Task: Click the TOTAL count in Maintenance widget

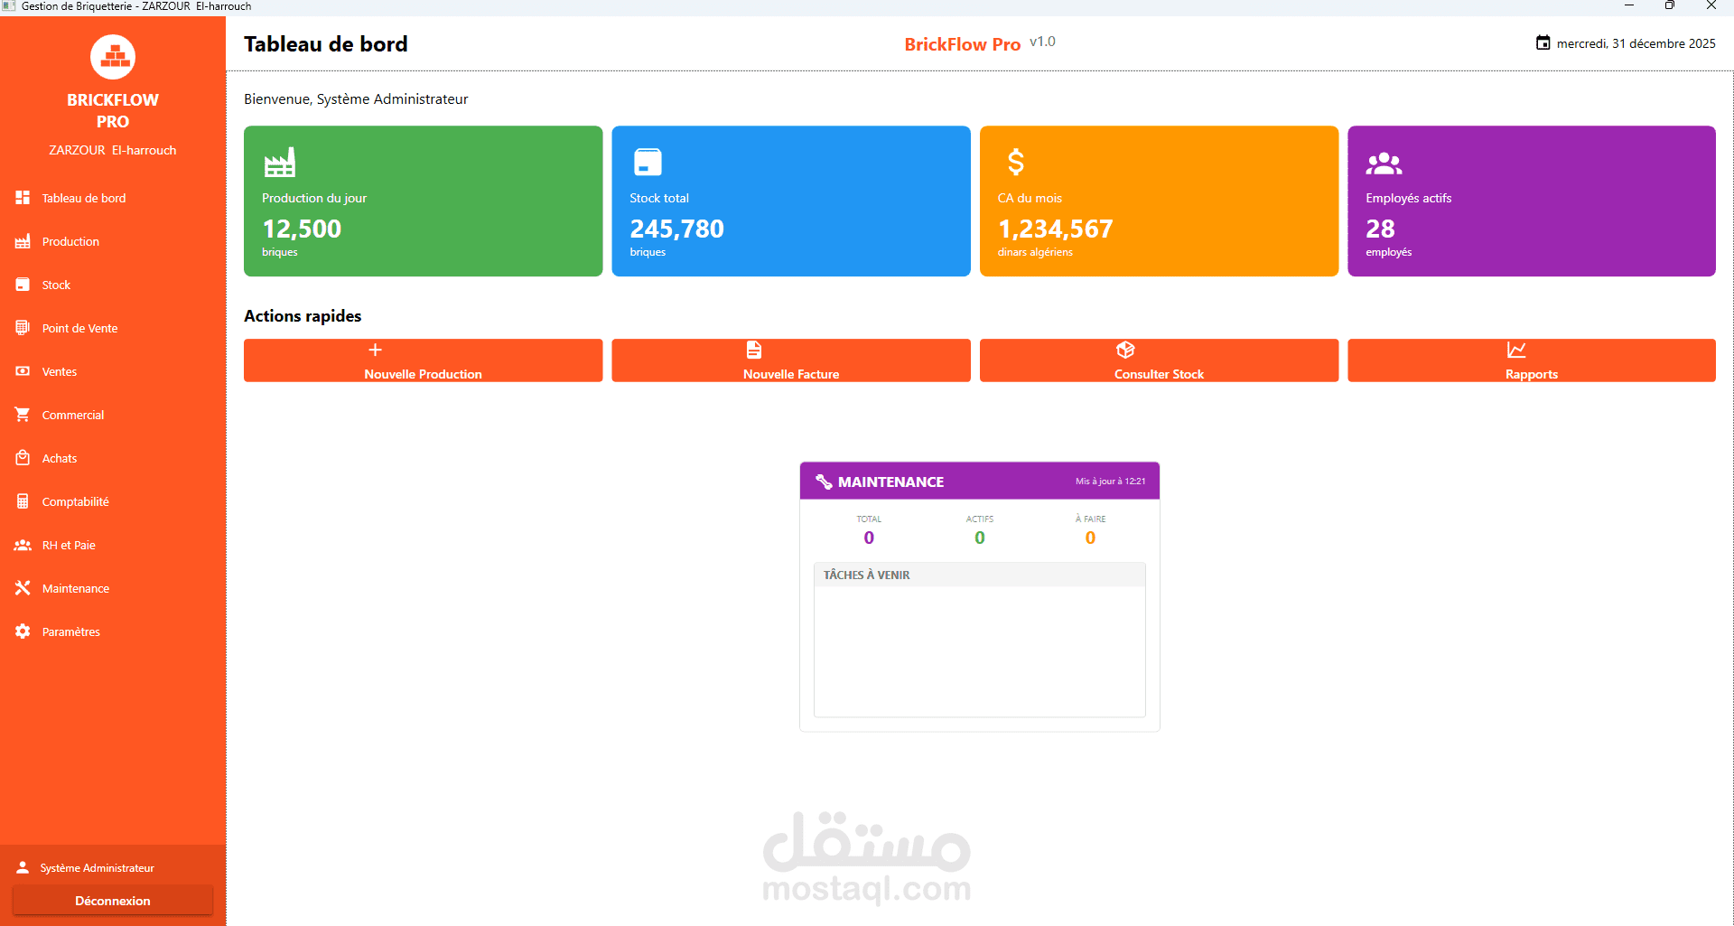Action: 869,538
